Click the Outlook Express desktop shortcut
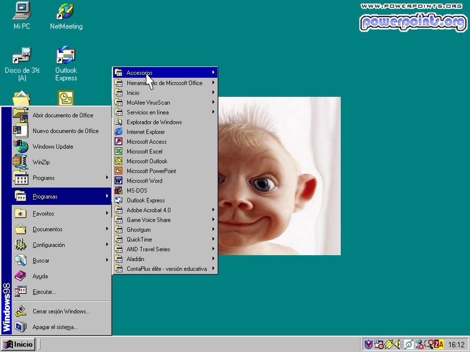Image resolution: width=470 pixels, height=352 pixels. tap(66, 64)
